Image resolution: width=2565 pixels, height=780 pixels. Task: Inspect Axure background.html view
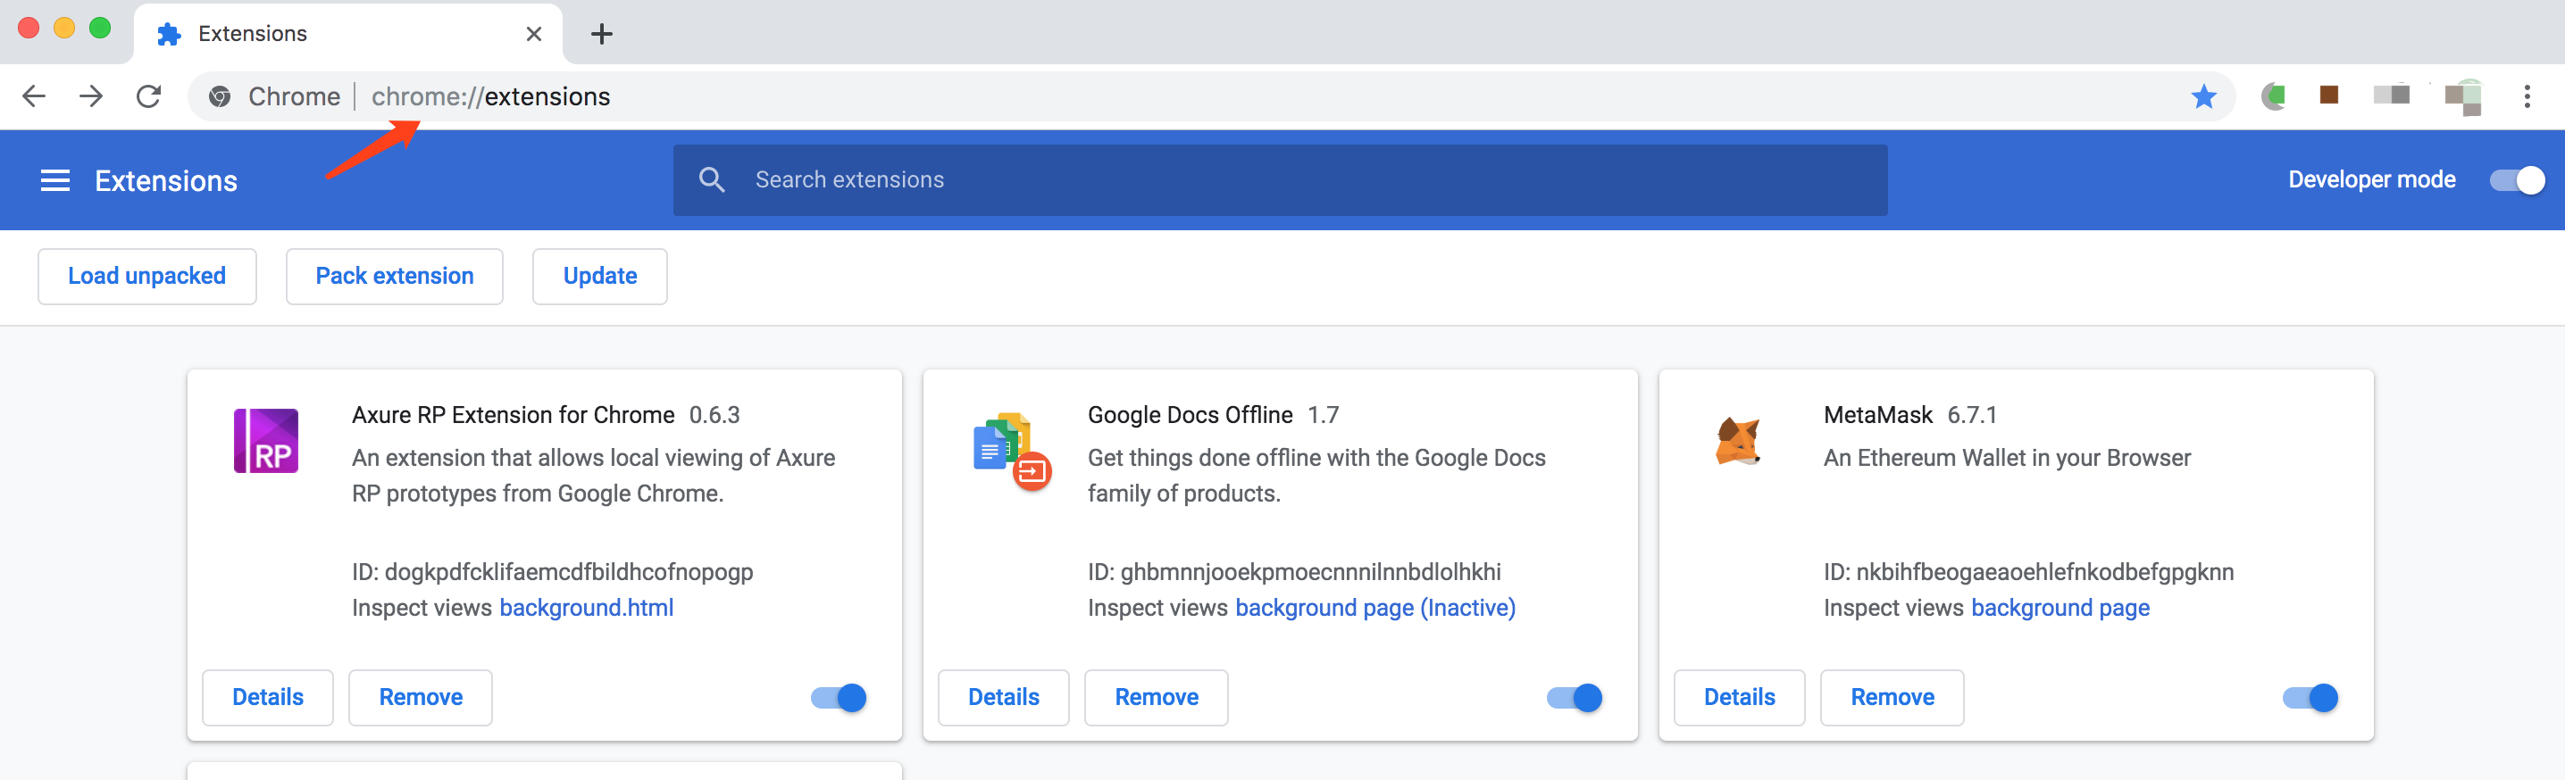[x=587, y=608]
